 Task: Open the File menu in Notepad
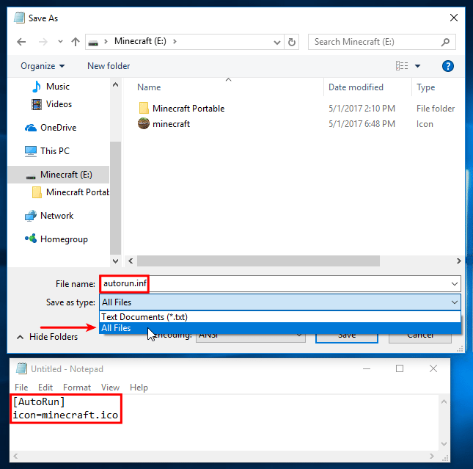tap(21, 387)
